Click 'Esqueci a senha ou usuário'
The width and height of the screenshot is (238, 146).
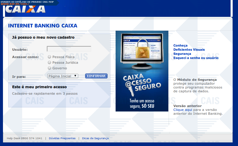[x=196, y=58]
